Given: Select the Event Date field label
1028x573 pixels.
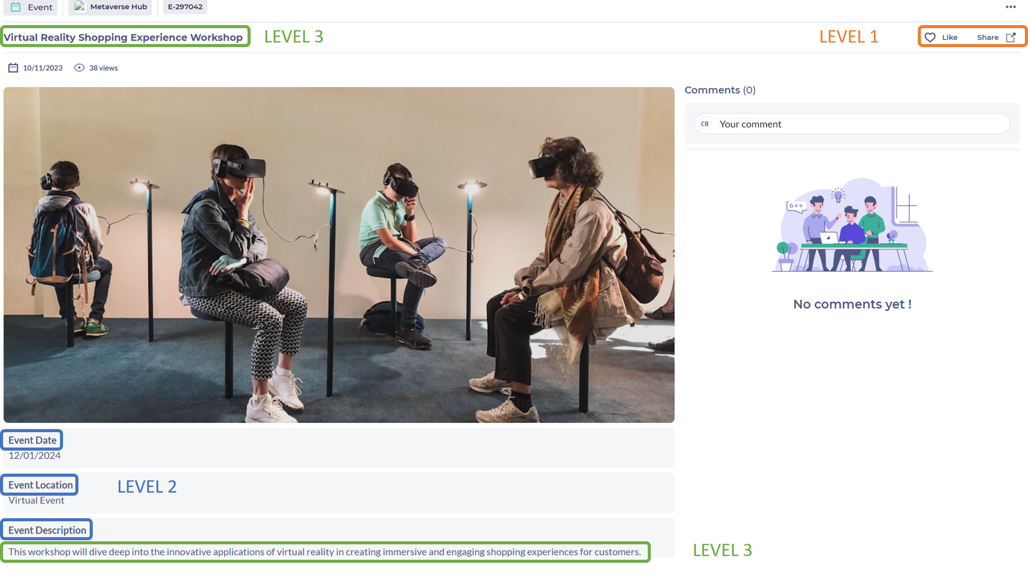Looking at the screenshot, I should click(x=32, y=440).
